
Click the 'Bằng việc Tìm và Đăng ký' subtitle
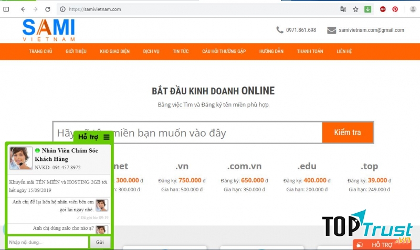(x=213, y=105)
